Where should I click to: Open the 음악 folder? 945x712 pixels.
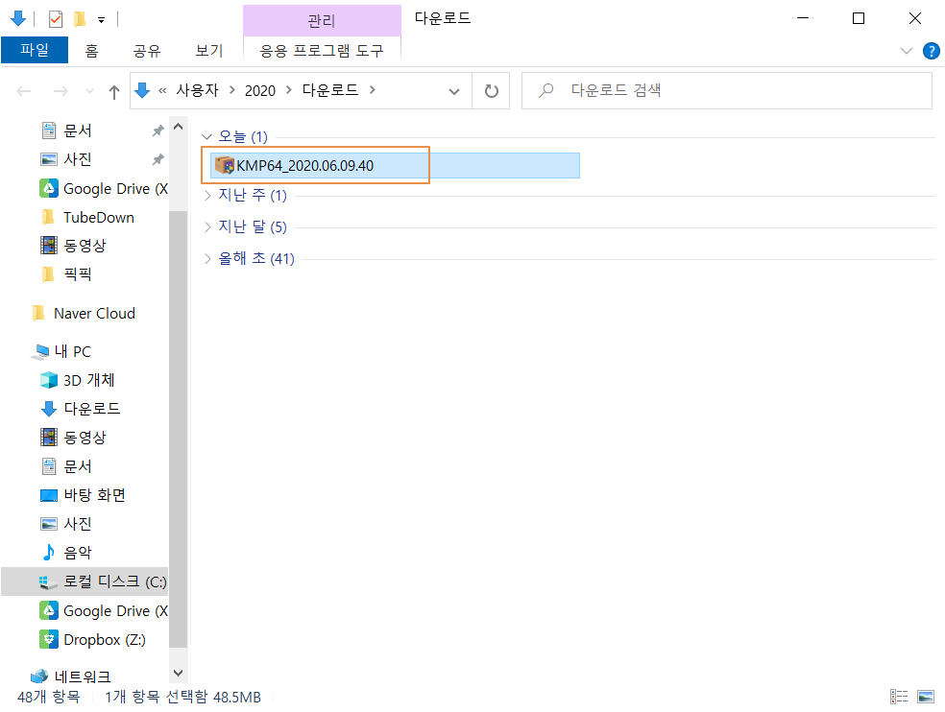click(66, 553)
